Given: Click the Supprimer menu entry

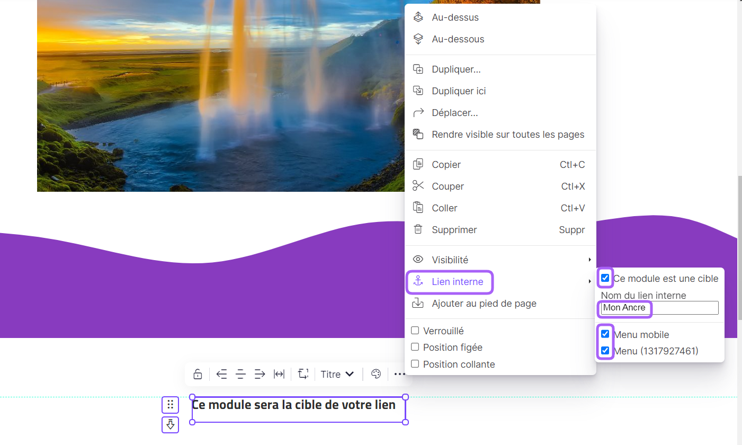Looking at the screenshot, I should pos(500,229).
